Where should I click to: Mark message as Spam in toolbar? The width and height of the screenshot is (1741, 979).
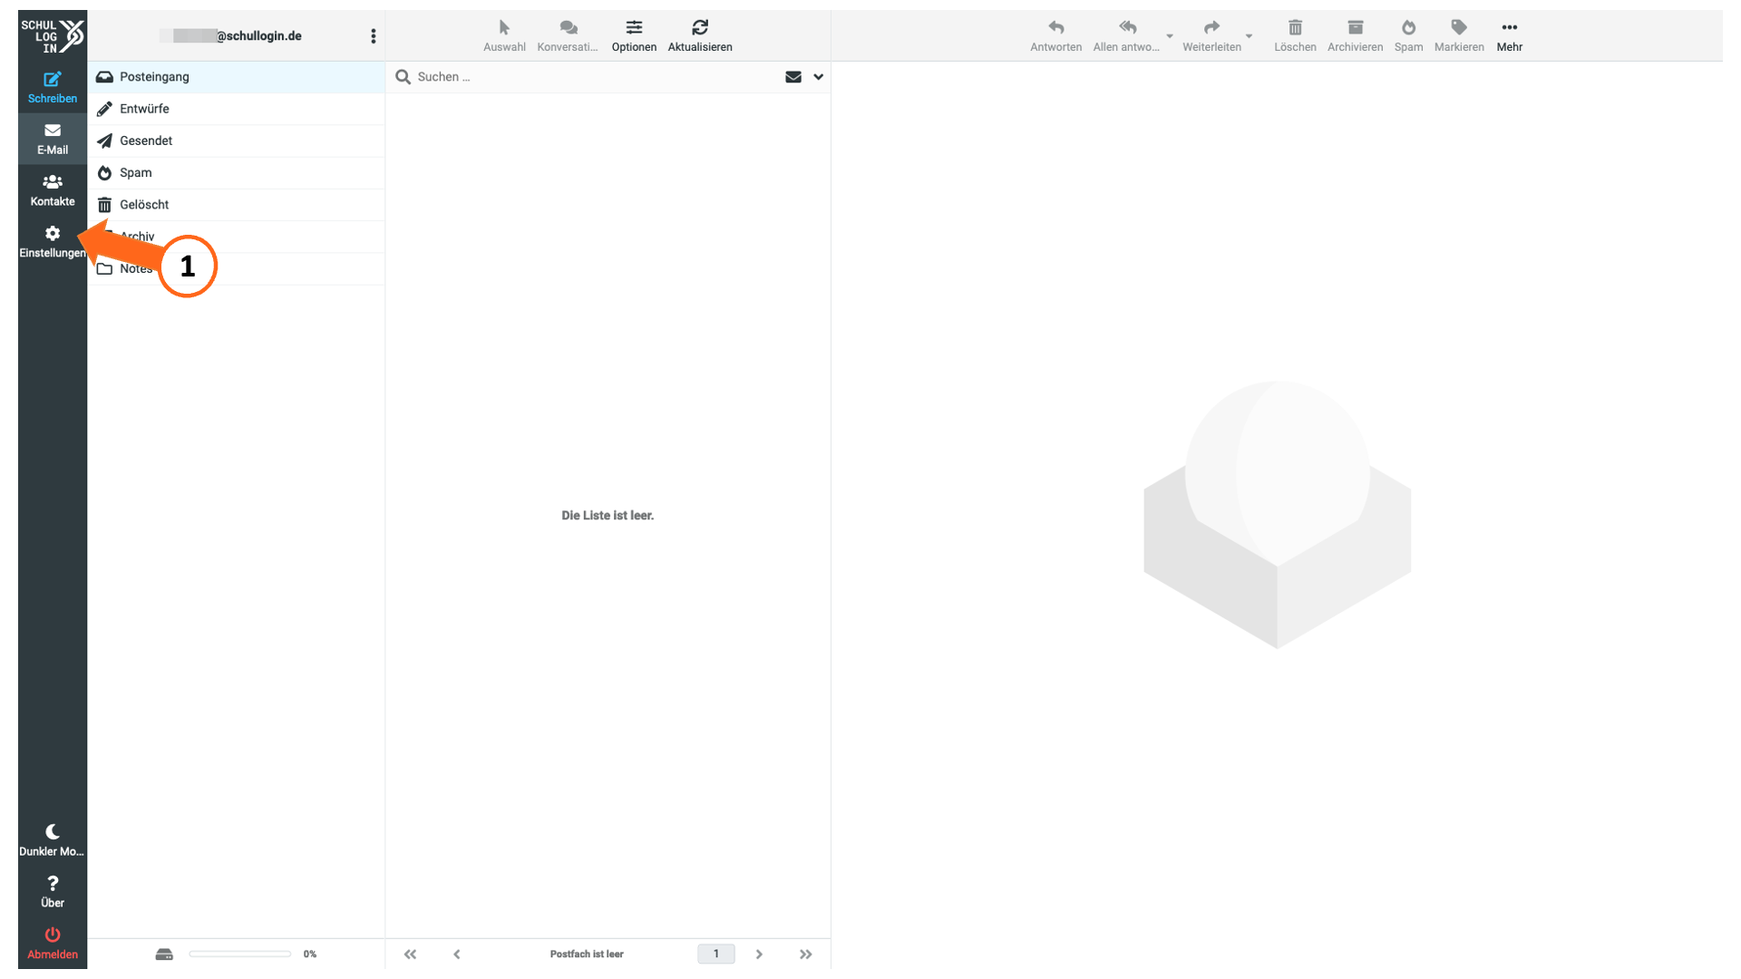tap(1408, 36)
